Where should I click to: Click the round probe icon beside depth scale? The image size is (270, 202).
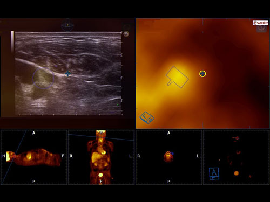(x=126, y=34)
